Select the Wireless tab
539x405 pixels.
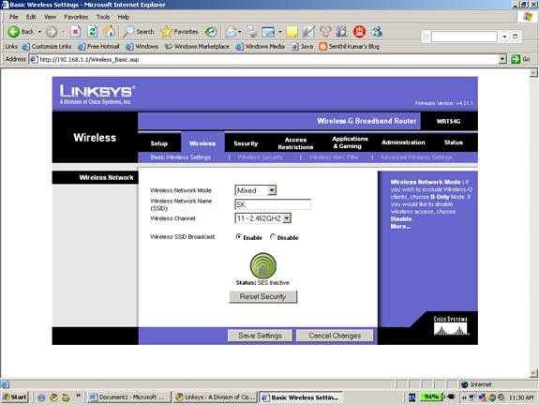pos(202,143)
